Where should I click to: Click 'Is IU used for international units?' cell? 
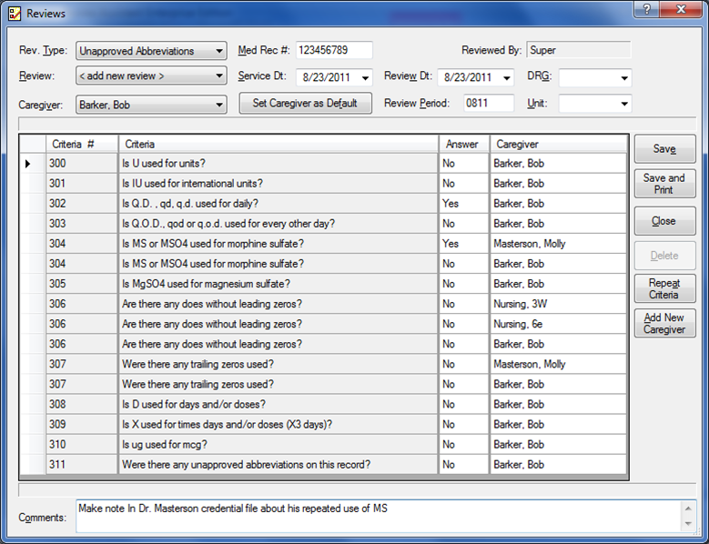(279, 184)
